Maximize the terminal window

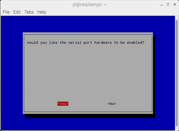pyautogui.click(x=168, y=4)
